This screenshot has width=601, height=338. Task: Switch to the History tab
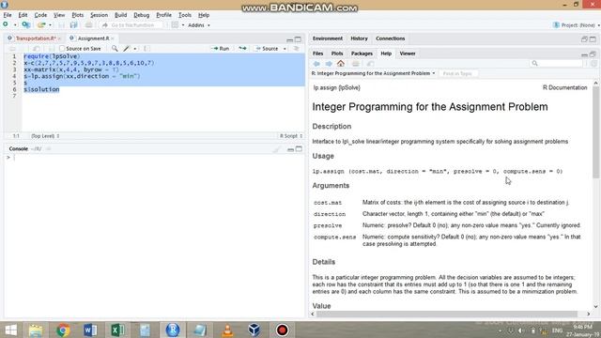[x=359, y=38]
